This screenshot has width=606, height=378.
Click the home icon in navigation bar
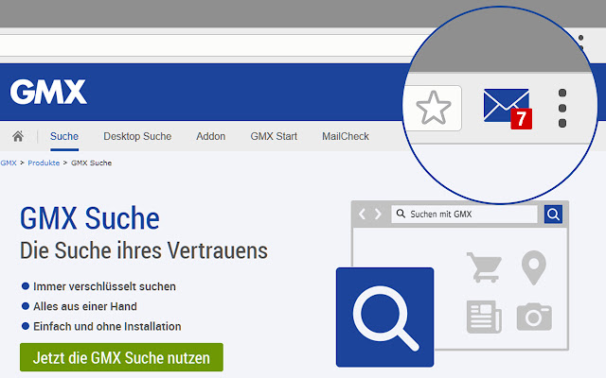click(x=18, y=136)
